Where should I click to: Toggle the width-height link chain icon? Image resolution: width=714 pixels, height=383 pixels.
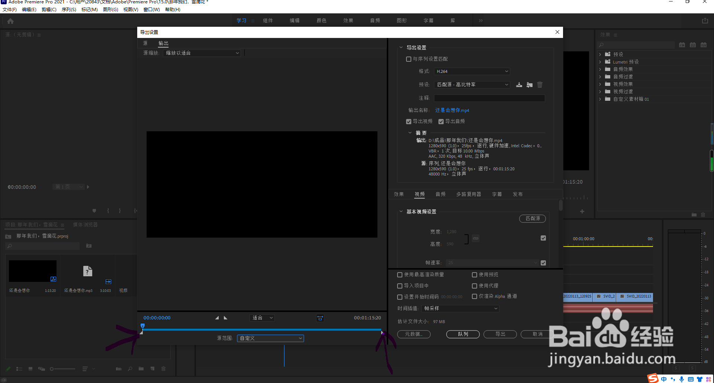(476, 238)
